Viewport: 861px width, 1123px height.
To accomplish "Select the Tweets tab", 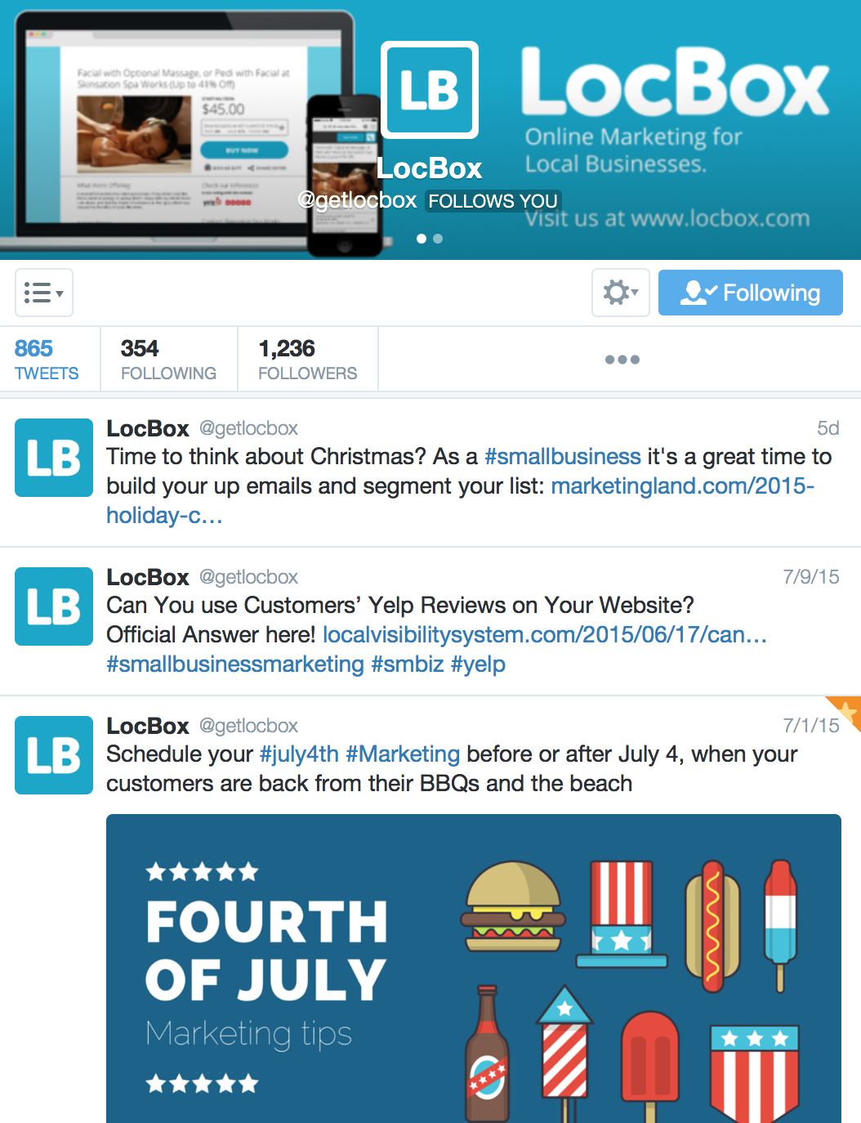I will pyautogui.click(x=47, y=360).
